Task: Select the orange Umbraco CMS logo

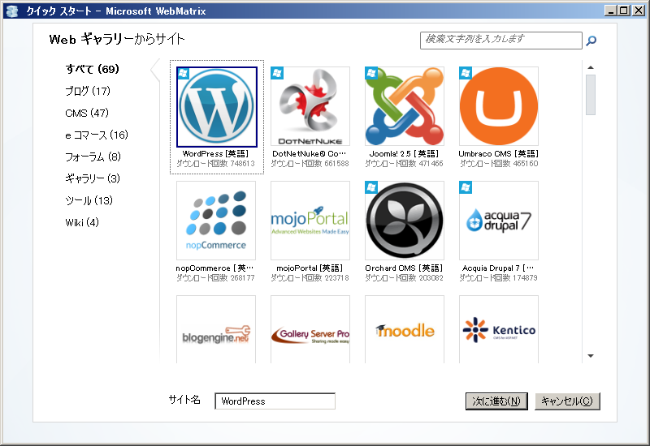Action: click(x=499, y=106)
